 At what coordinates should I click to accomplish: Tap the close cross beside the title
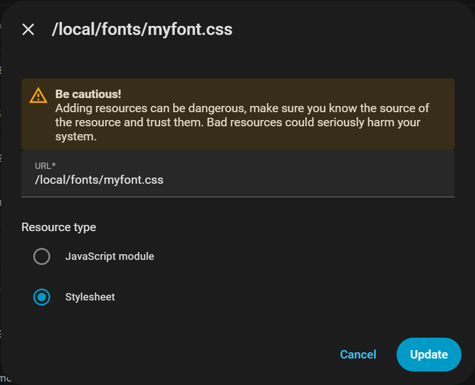click(x=28, y=29)
